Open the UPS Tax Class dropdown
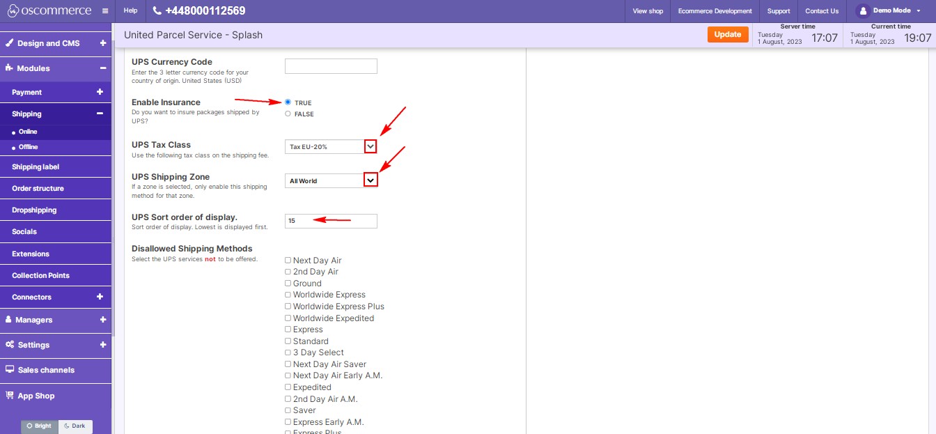This screenshot has height=434, width=936. (x=370, y=146)
